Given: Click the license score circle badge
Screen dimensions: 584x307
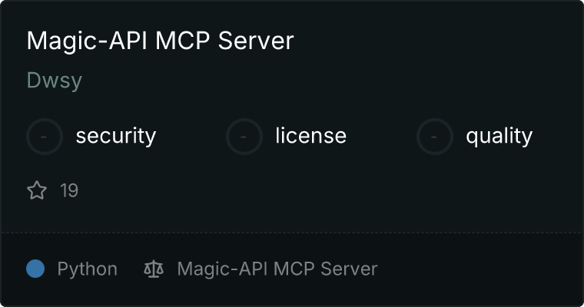Looking at the screenshot, I should [244, 137].
